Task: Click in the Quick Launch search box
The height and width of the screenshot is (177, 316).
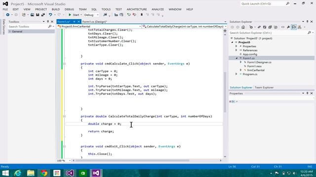Action: [263, 4]
